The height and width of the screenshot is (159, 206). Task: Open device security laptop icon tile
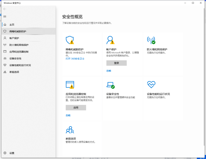tap(110, 85)
